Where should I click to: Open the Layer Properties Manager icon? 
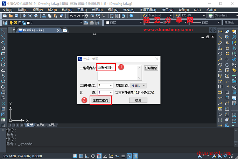click(5, 23)
